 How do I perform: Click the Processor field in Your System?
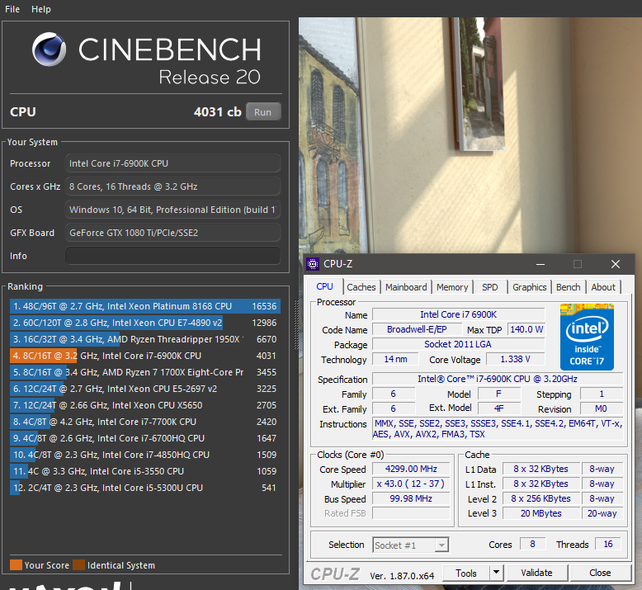pyautogui.click(x=172, y=163)
